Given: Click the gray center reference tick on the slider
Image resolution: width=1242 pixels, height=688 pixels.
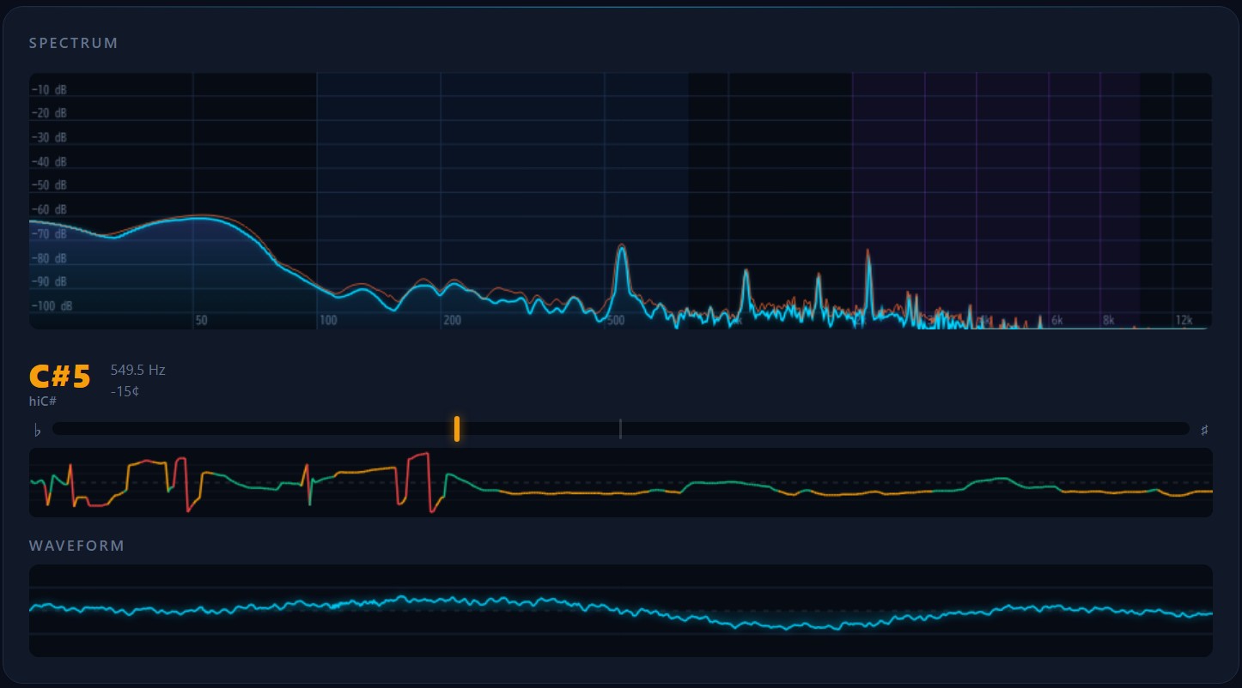Looking at the screenshot, I should point(620,429).
